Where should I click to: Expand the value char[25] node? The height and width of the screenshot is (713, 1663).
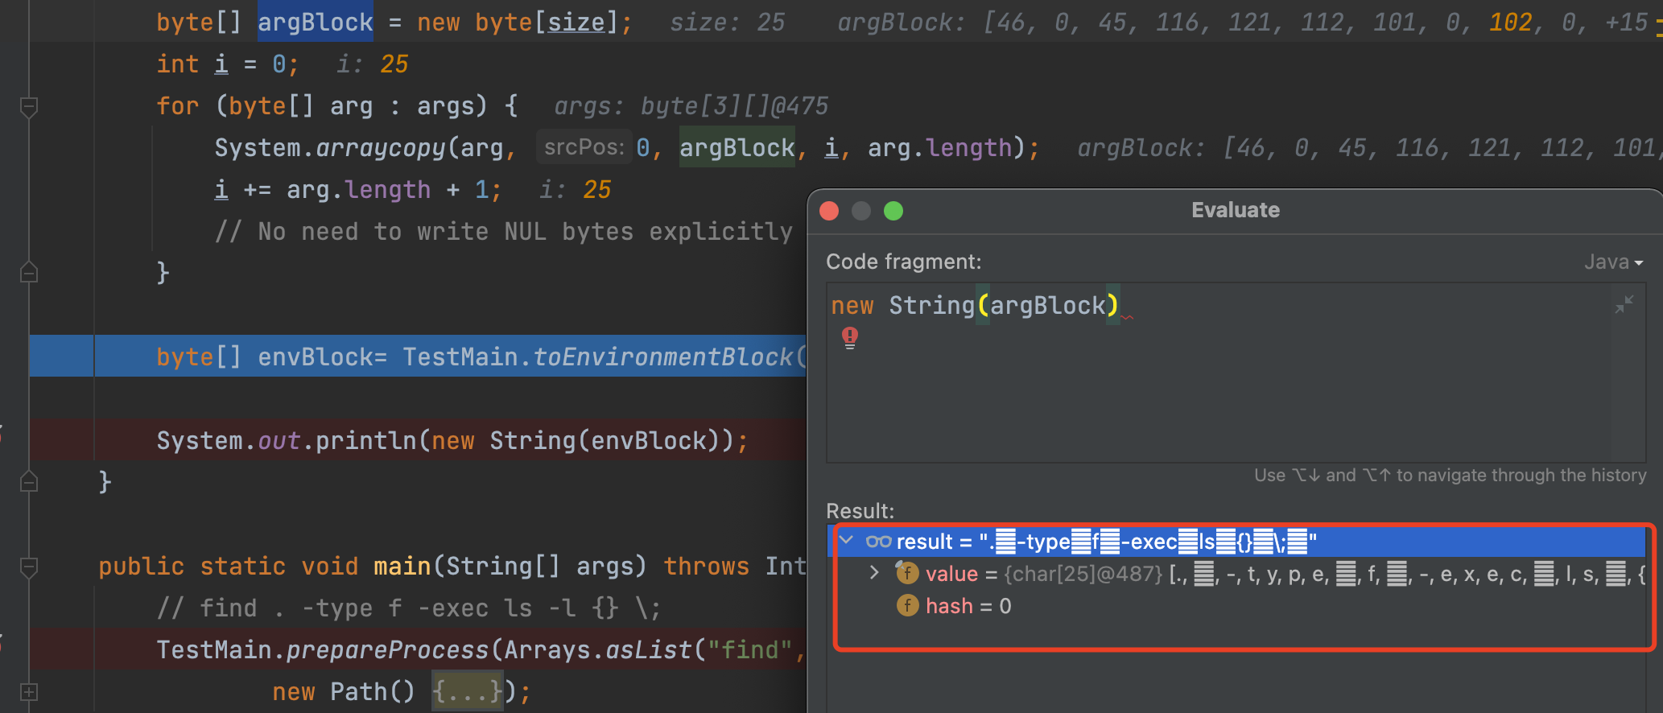click(874, 573)
